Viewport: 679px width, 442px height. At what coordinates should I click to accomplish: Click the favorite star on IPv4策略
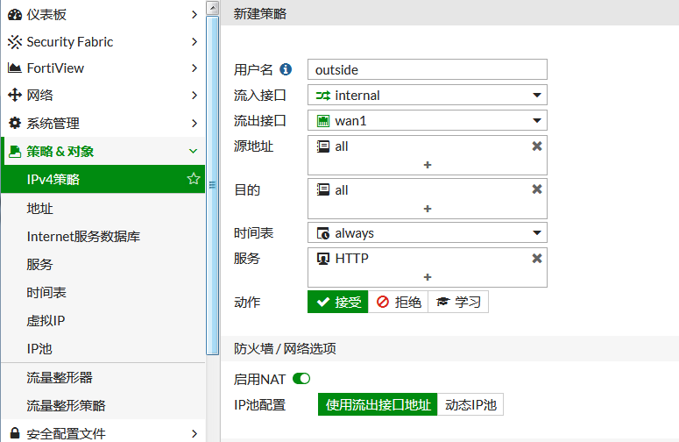[194, 179]
